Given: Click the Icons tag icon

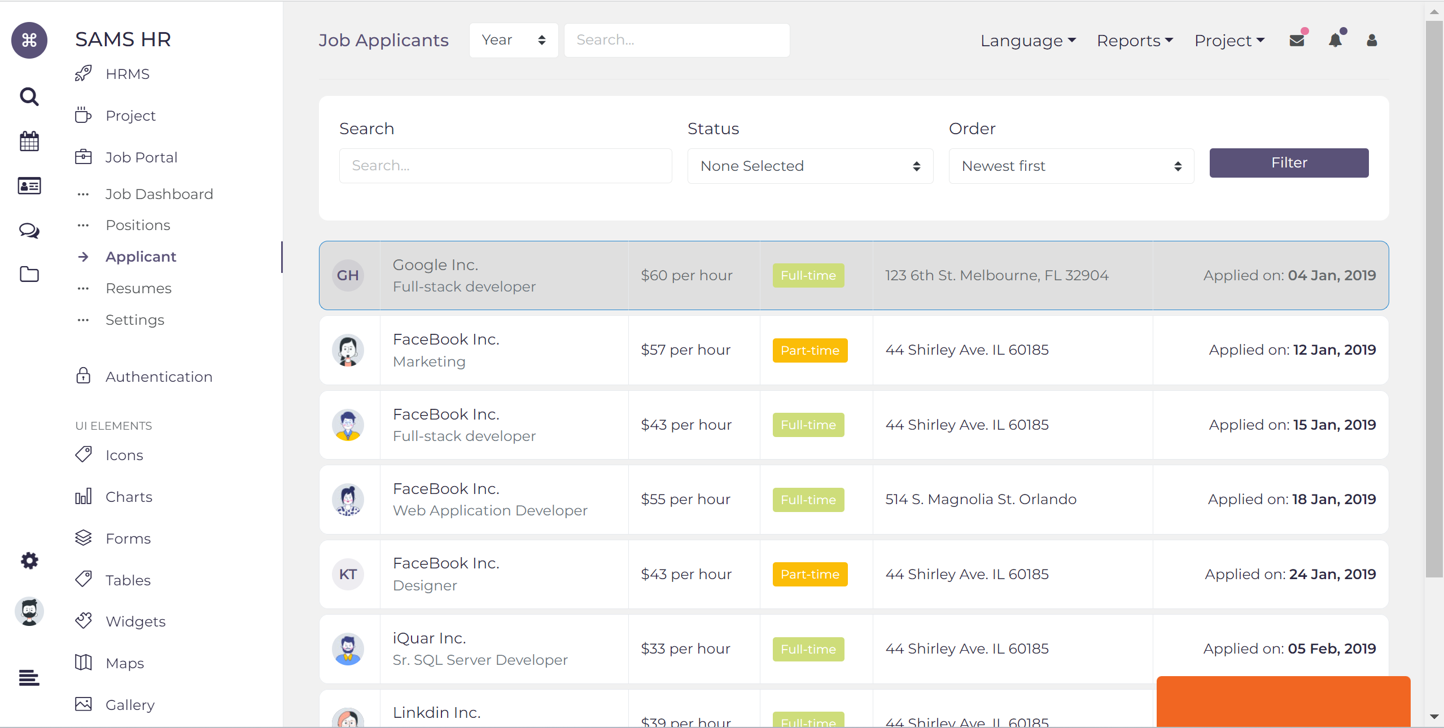Looking at the screenshot, I should point(84,455).
